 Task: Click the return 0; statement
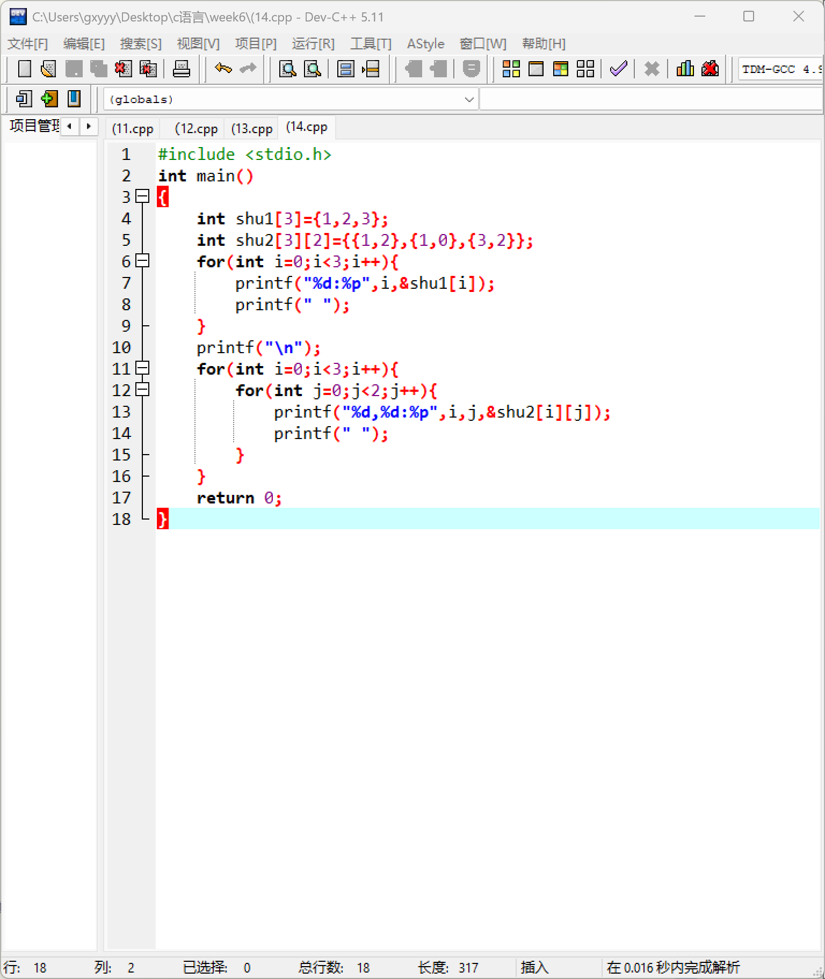pos(239,498)
